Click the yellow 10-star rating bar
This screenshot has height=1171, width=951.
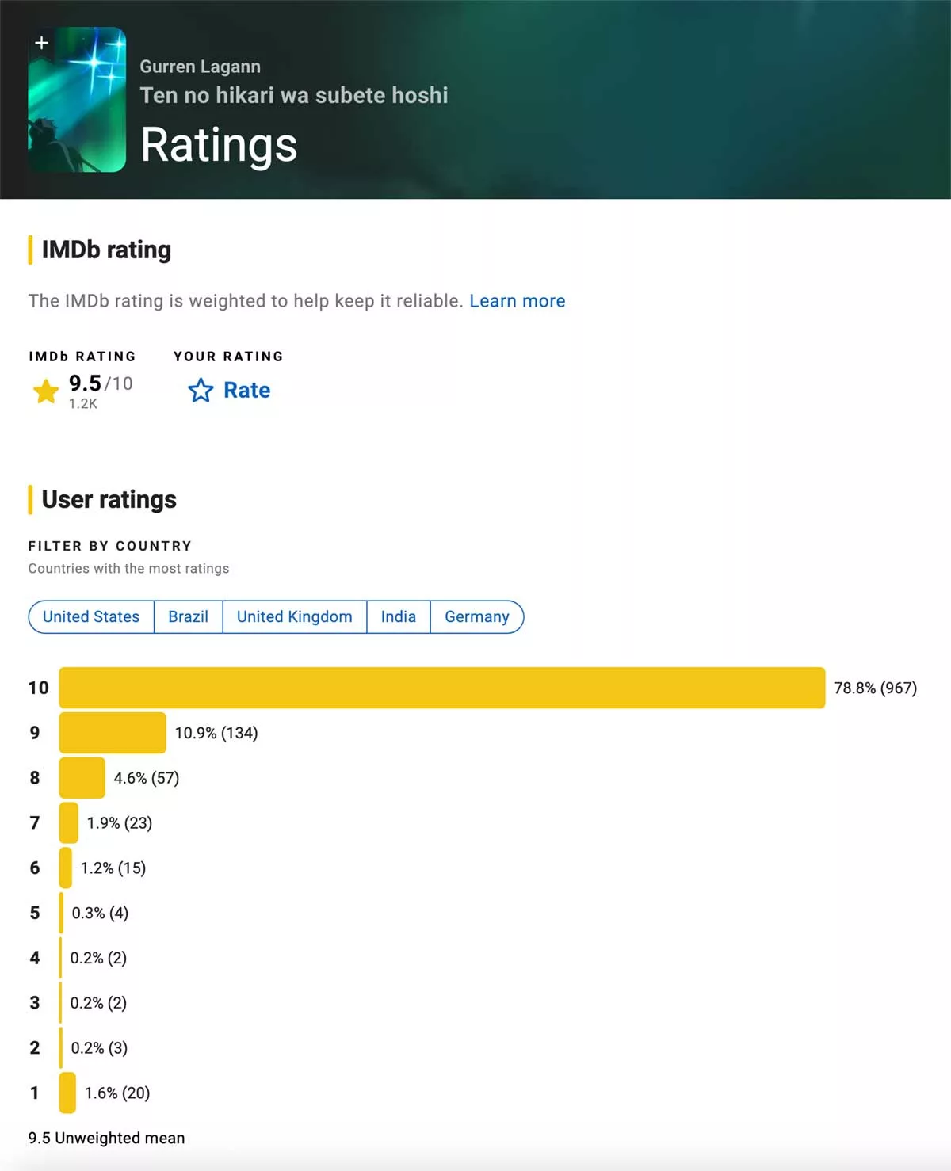coord(441,688)
